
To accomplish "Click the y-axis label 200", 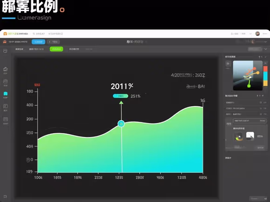I will (x=30, y=119).
